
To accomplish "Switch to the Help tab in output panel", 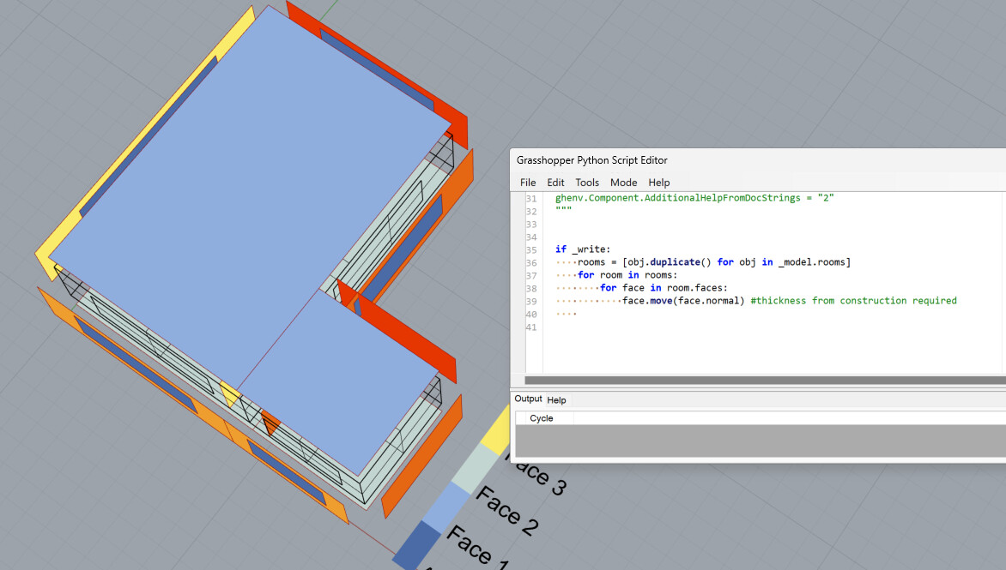I will [556, 400].
